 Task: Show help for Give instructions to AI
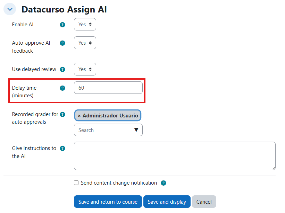click(62, 148)
